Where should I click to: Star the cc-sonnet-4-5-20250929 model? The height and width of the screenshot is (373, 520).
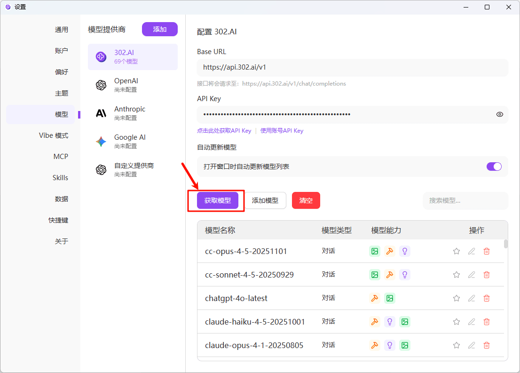[x=457, y=275]
